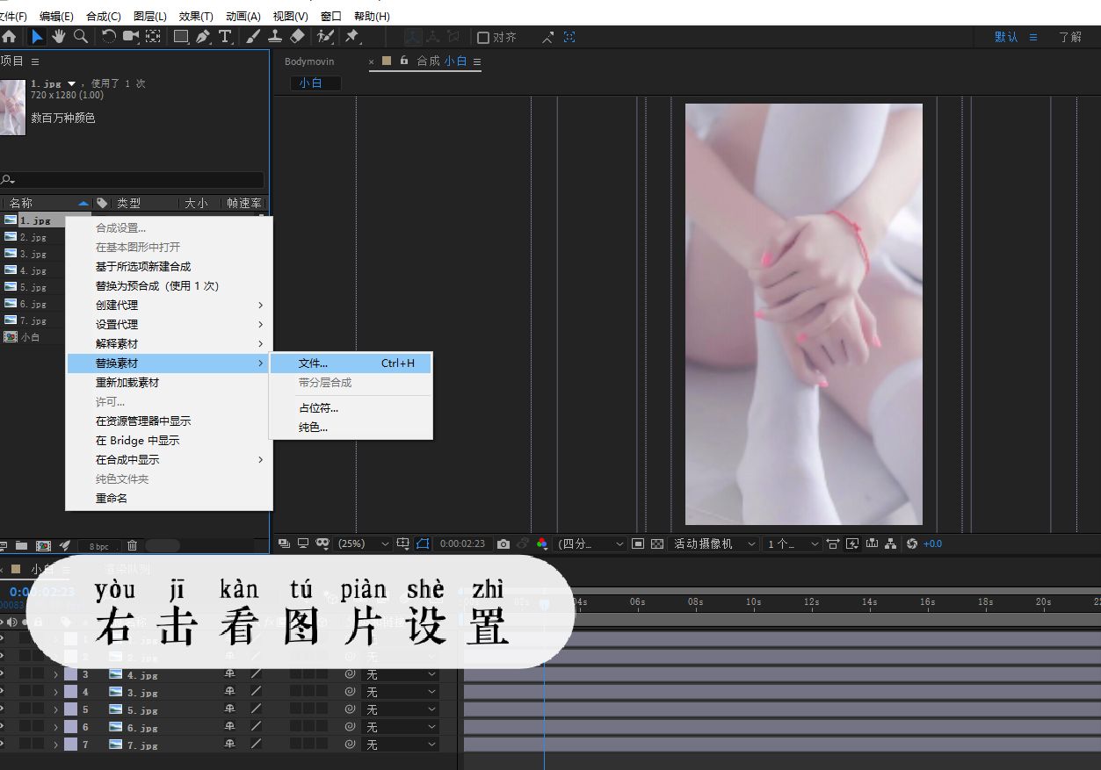The width and height of the screenshot is (1101, 770).
Task: Open the 创建代理 submenu
Action: pyautogui.click(x=170, y=306)
